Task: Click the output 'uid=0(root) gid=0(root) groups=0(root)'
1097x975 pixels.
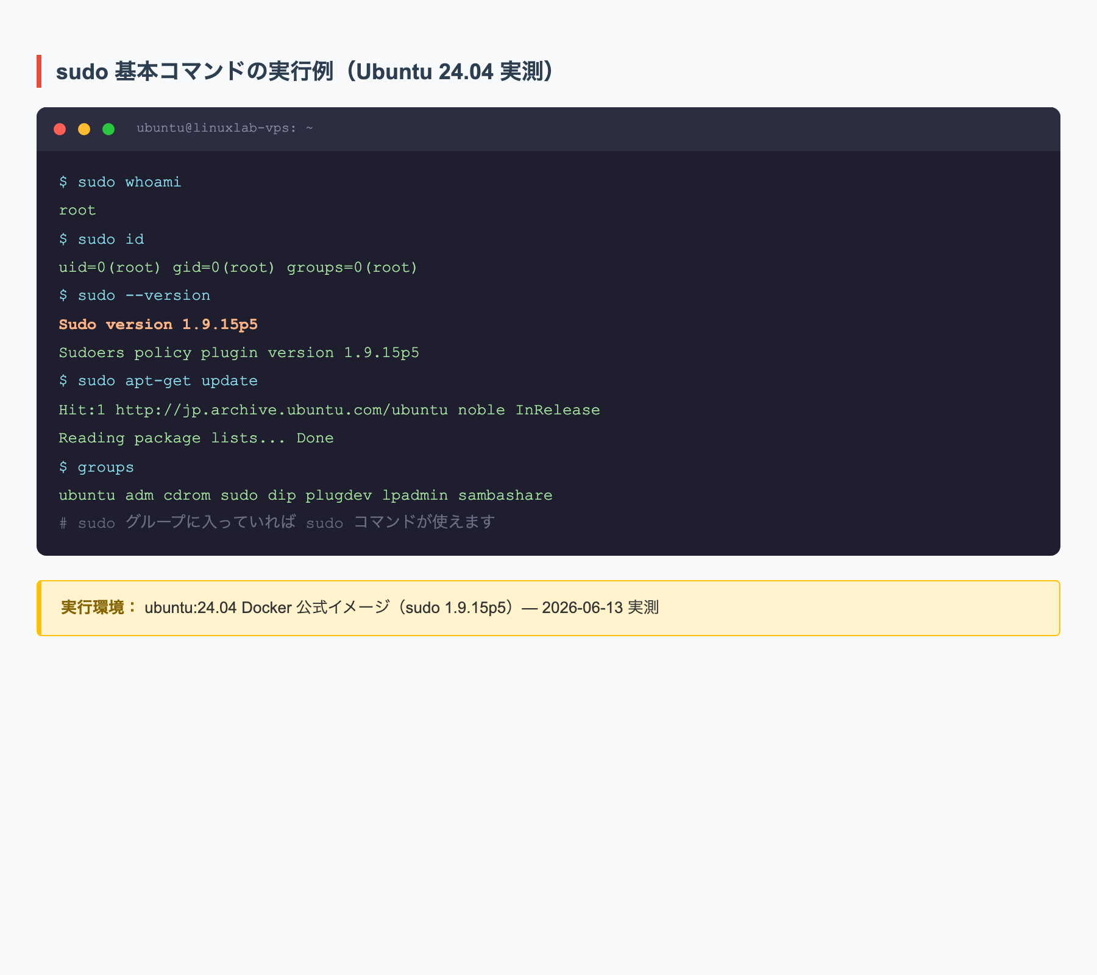Action: click(238, 268)
